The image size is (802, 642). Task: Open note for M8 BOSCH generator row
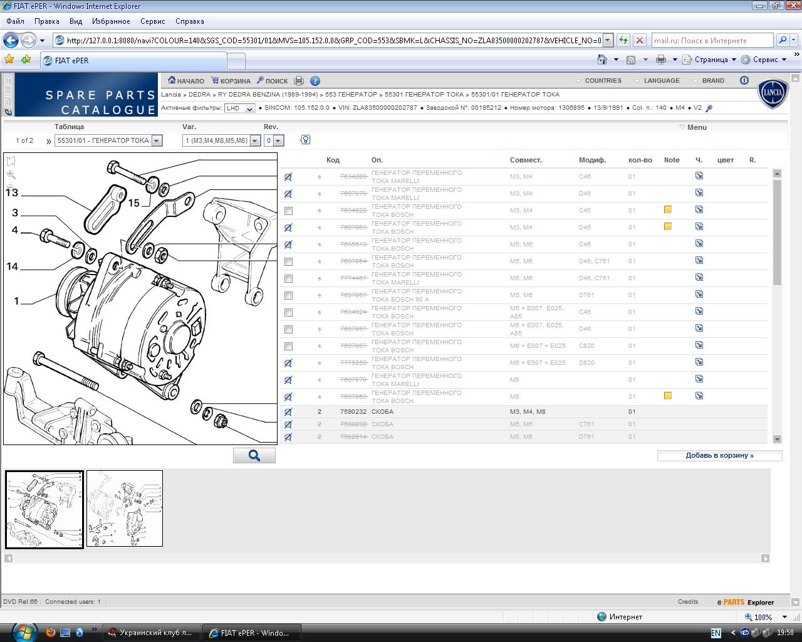[668, 396]
